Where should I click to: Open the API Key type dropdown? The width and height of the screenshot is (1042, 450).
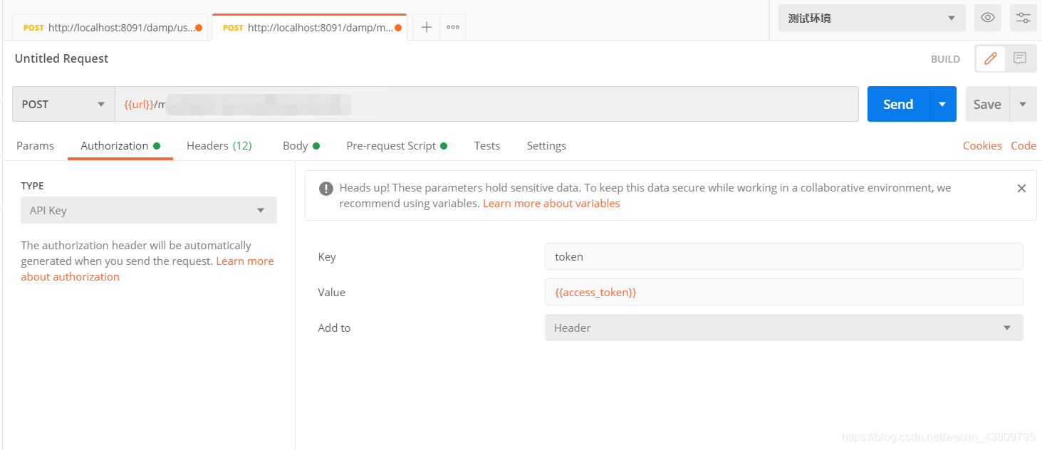pos(149,210)
